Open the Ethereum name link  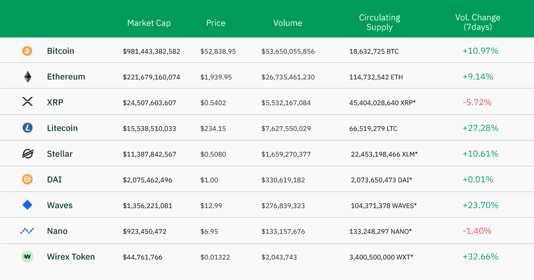coord(66,77)
